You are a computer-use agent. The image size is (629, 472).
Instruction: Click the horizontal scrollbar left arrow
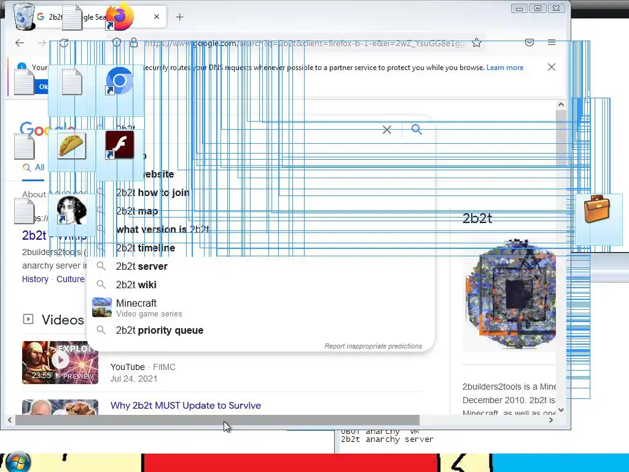(10, 420)
